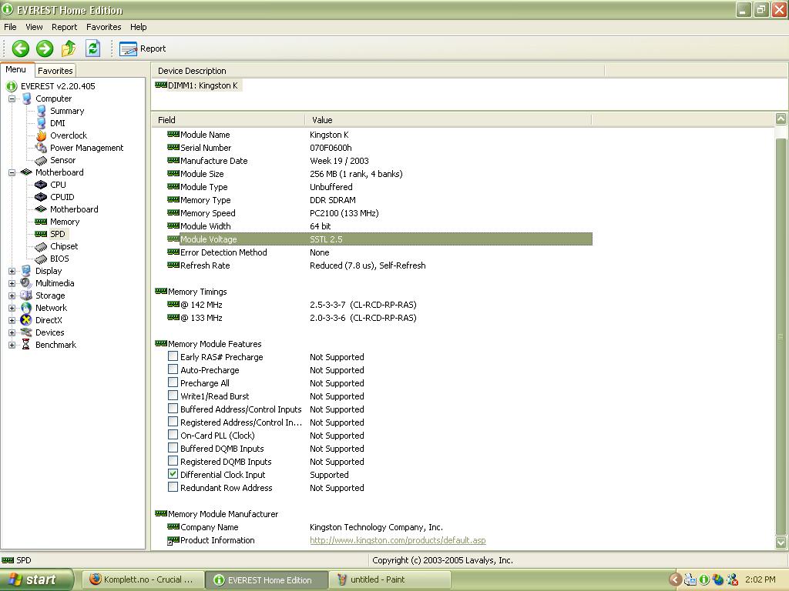
Task: Click the Network globe tree icon
Action: (x=26, y=308)
